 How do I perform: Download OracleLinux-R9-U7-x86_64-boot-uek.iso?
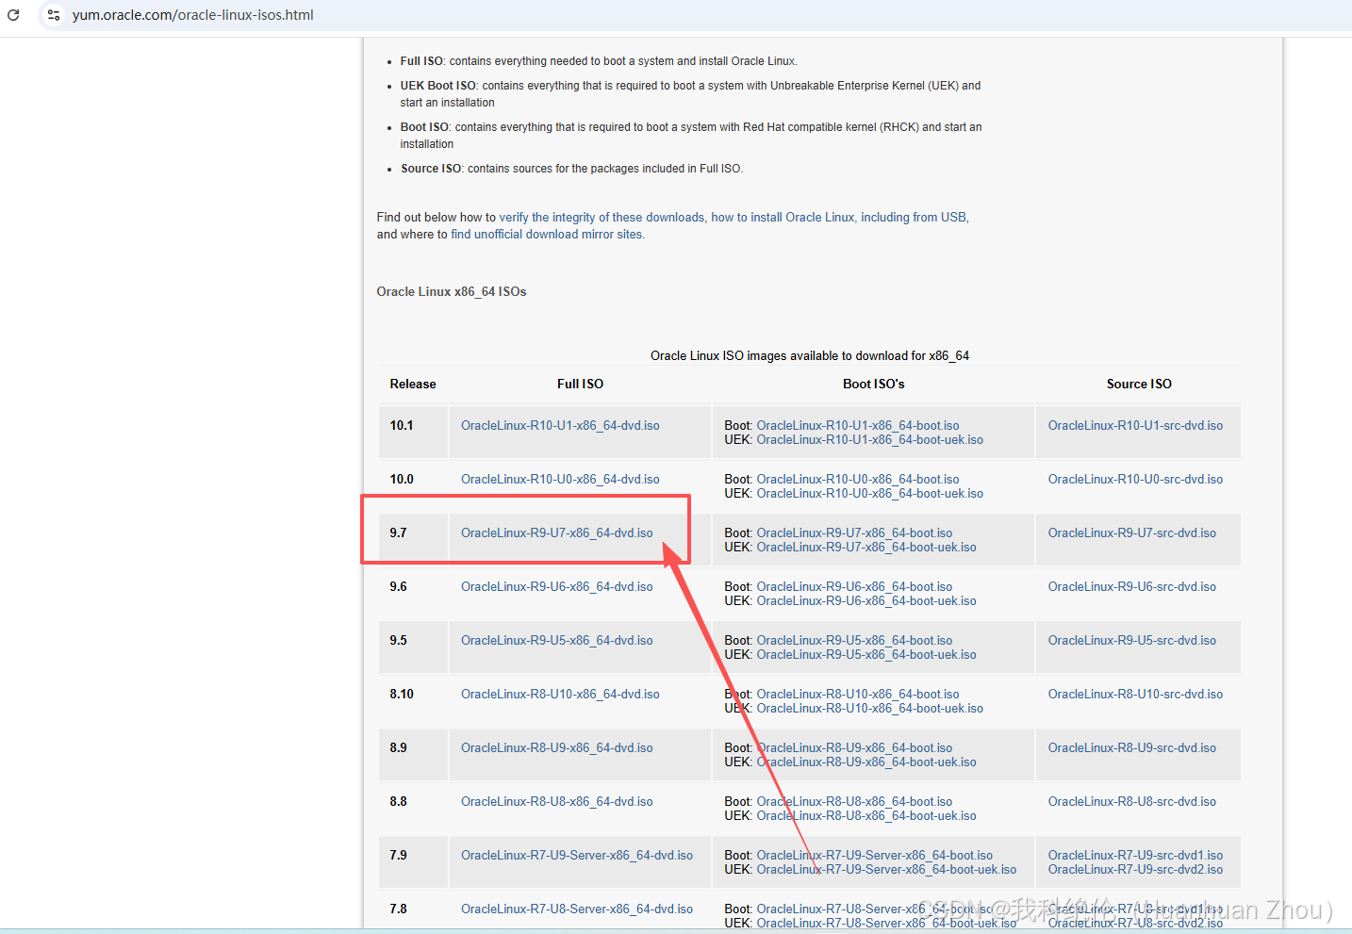[x=866, y=548]
